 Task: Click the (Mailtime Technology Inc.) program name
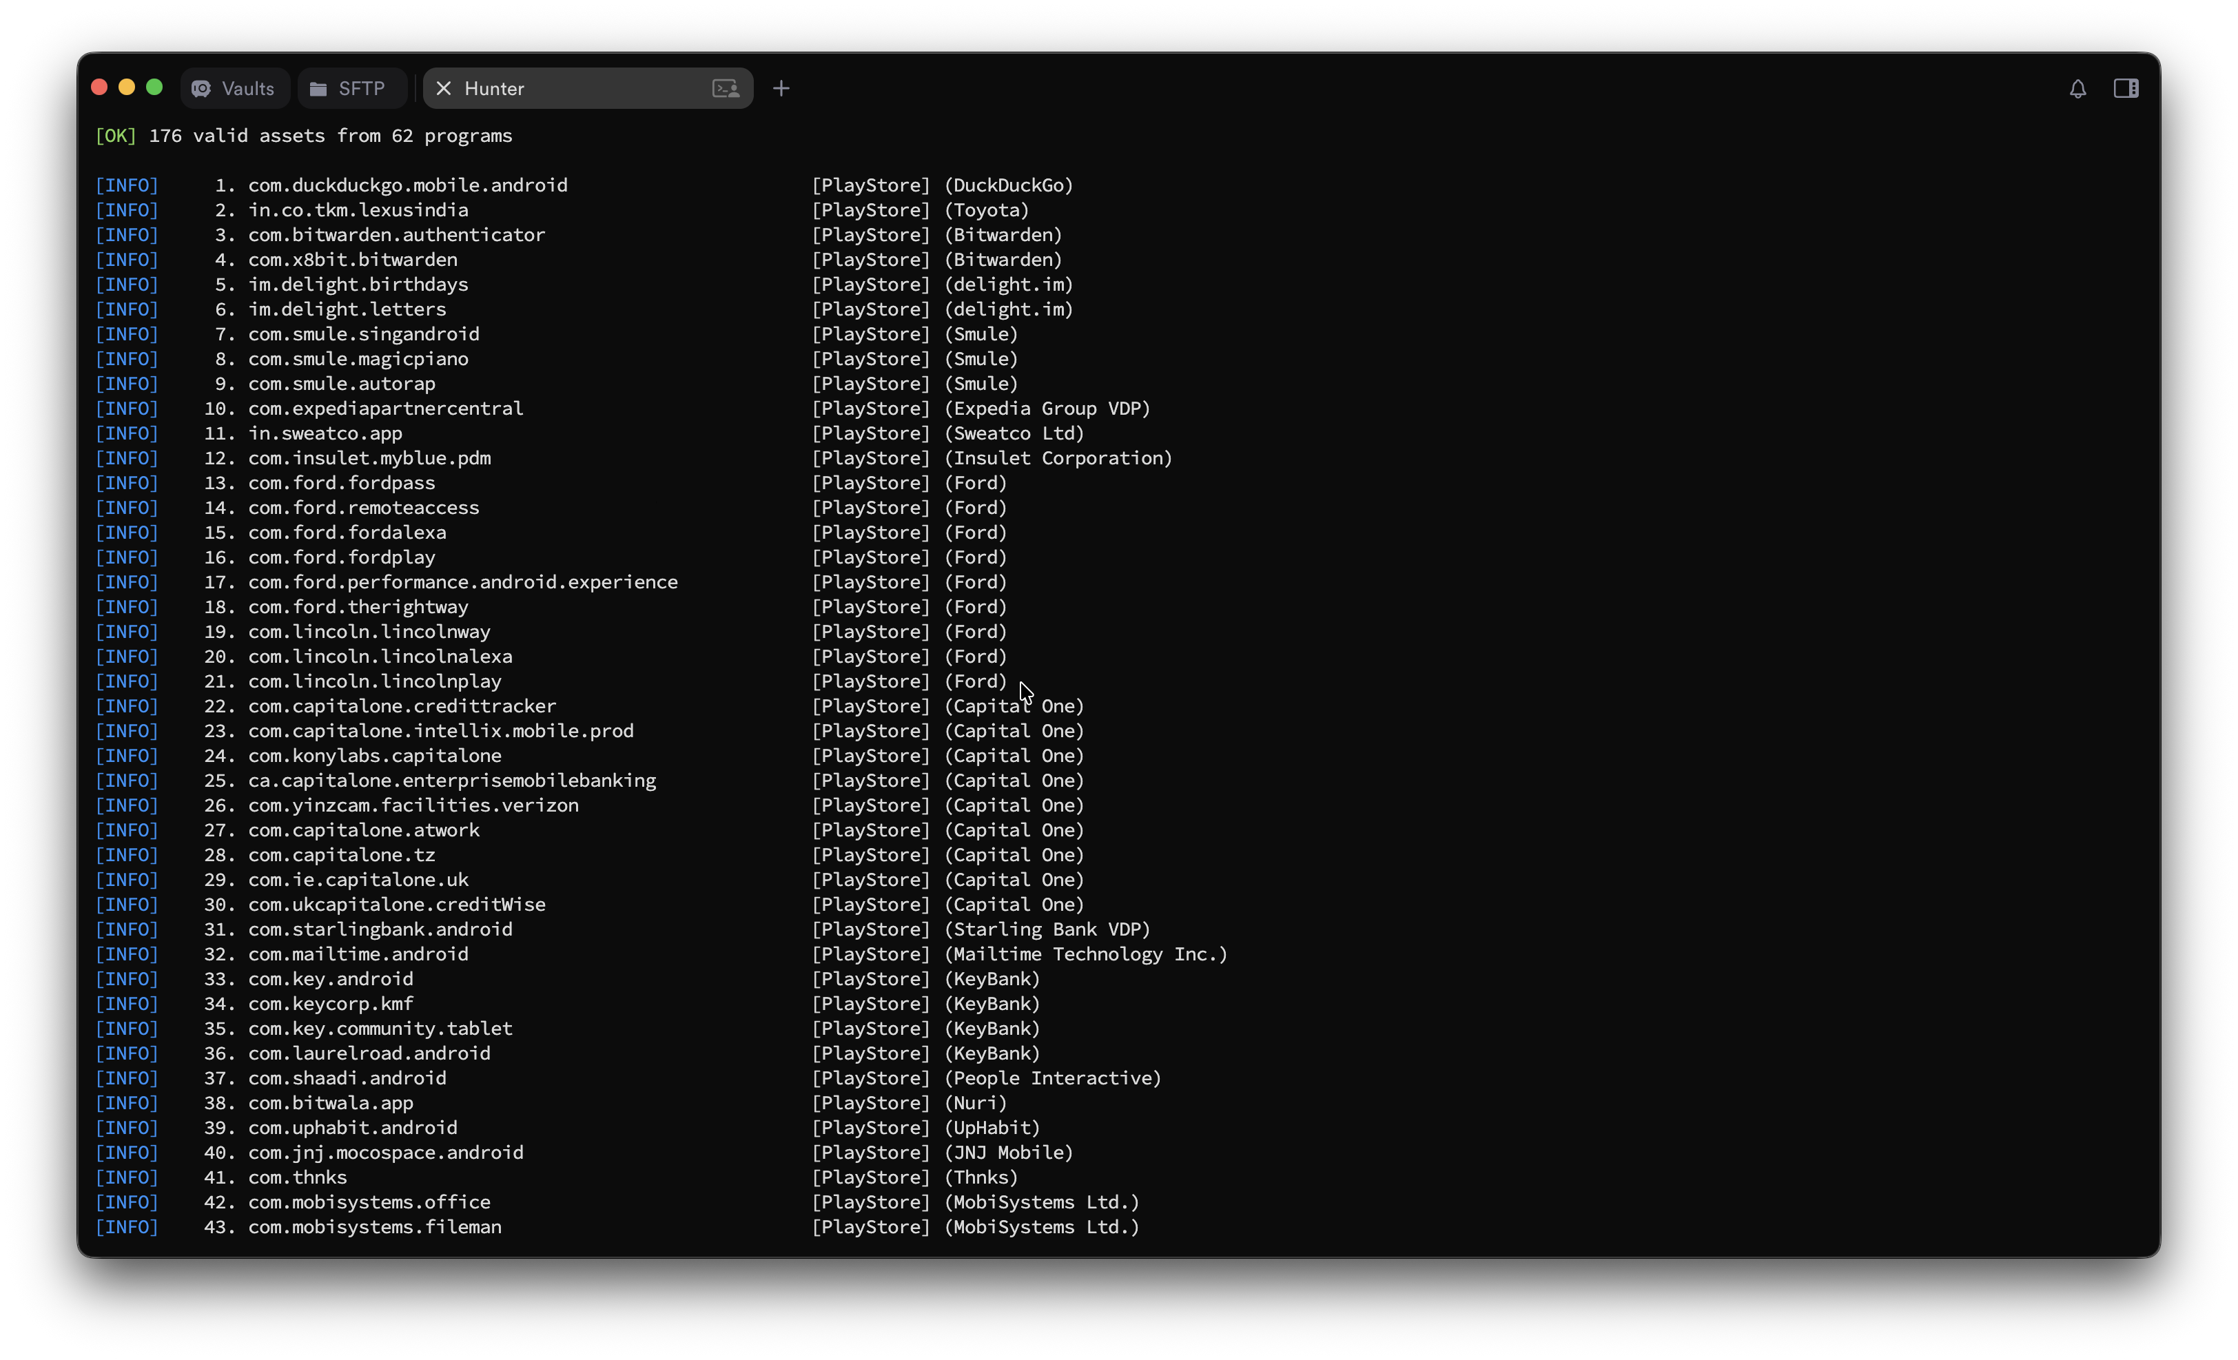coord(1085,954)
